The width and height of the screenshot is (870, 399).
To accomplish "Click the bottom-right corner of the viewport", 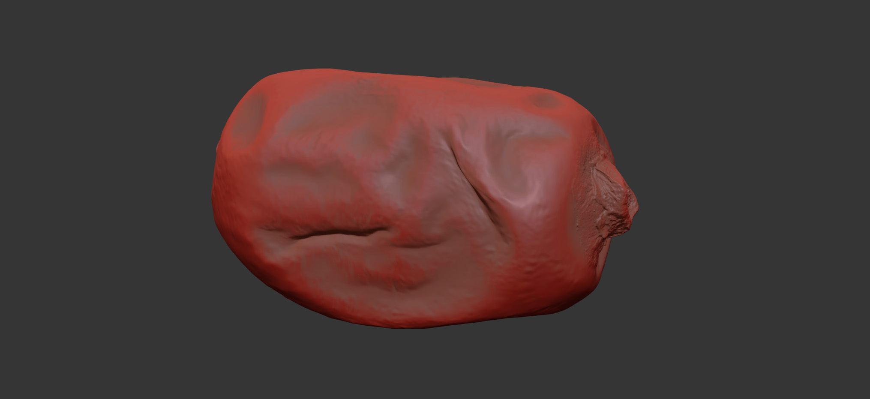I will click(868, 397).
